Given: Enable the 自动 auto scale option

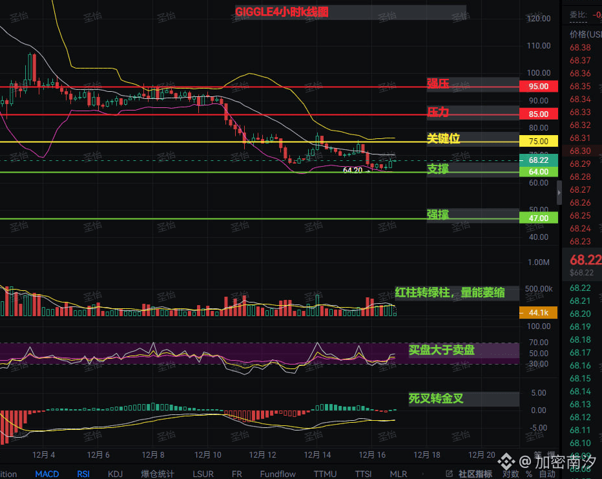Looking at the screenshot, I should [548, 474].
